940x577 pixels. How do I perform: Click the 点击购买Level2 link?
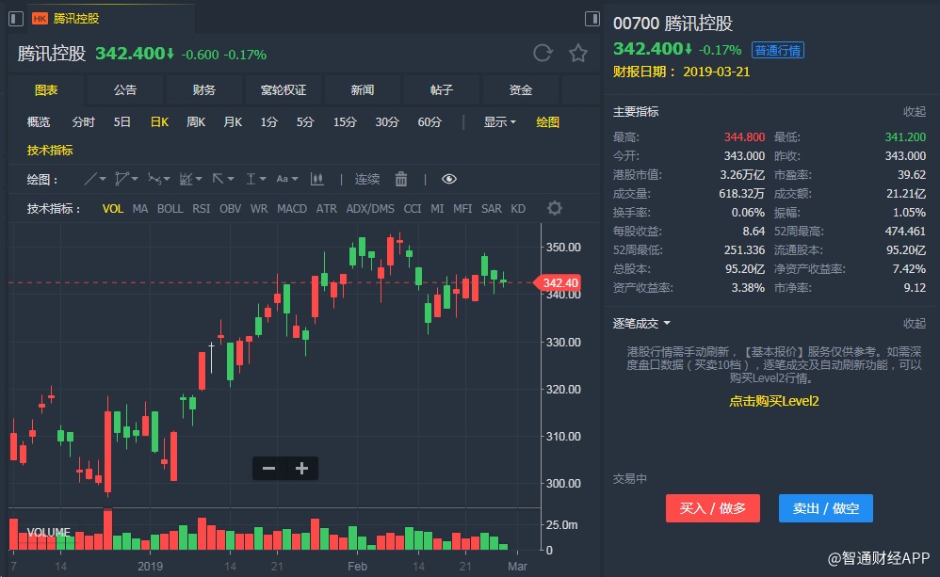pos(774,401)
